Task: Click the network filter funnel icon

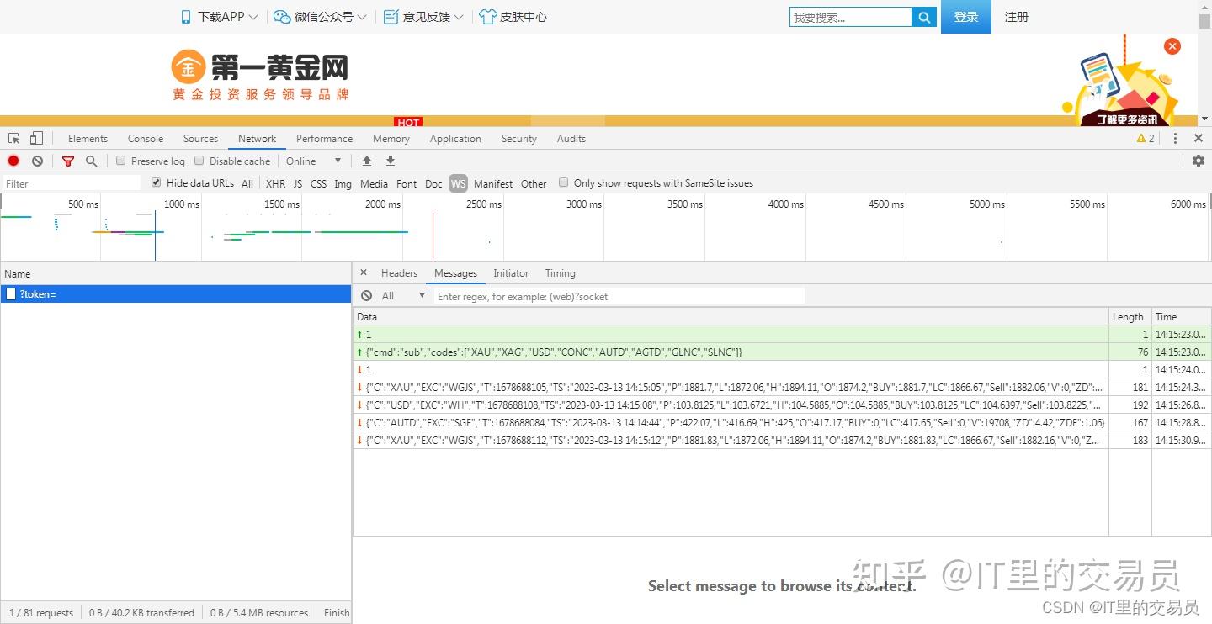Action: click(67, 161)
